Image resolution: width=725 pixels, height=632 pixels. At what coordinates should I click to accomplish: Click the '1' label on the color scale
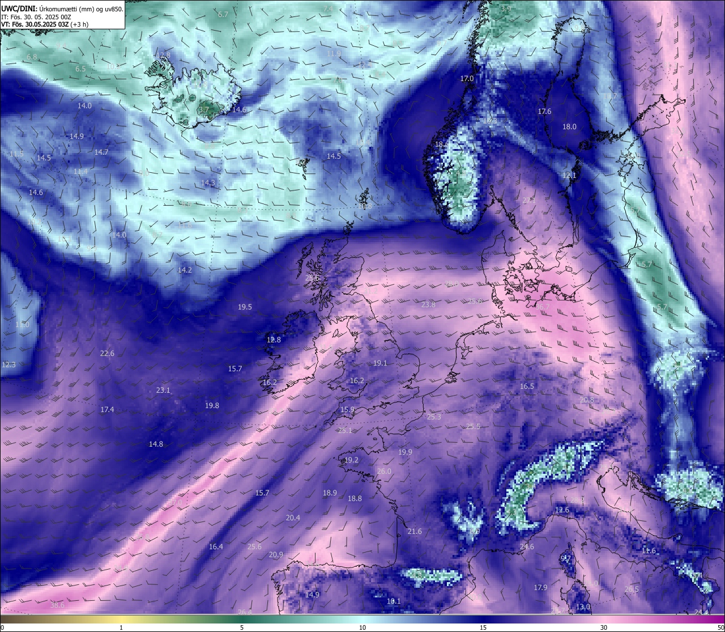(x=121, y=627)
